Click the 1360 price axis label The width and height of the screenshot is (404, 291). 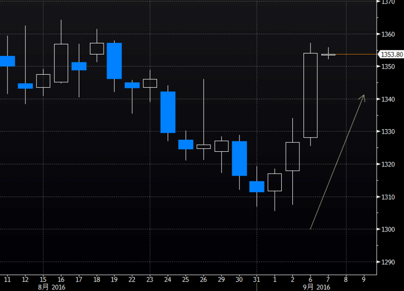pyautogui.click(x=388, y=34)
